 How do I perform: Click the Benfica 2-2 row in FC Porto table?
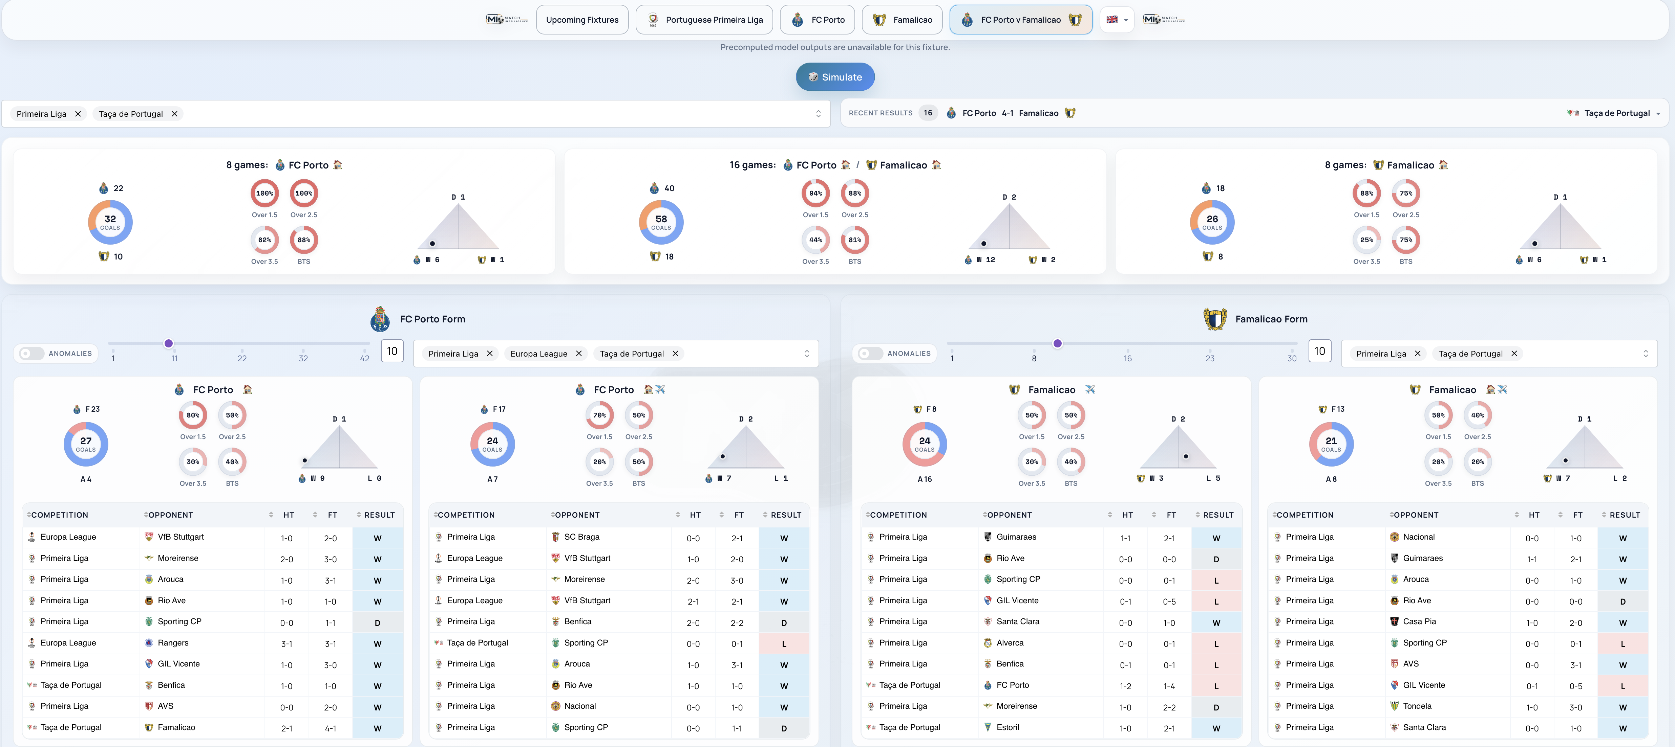[619, 622]
